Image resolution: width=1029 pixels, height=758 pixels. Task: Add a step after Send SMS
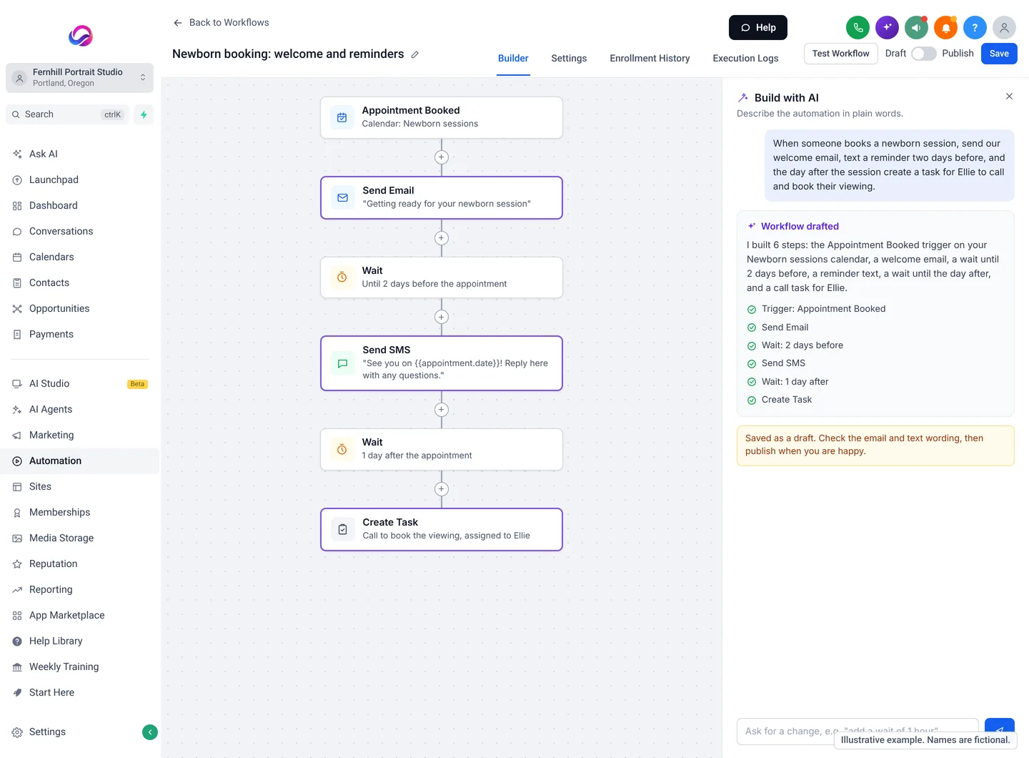coord(442,410)
